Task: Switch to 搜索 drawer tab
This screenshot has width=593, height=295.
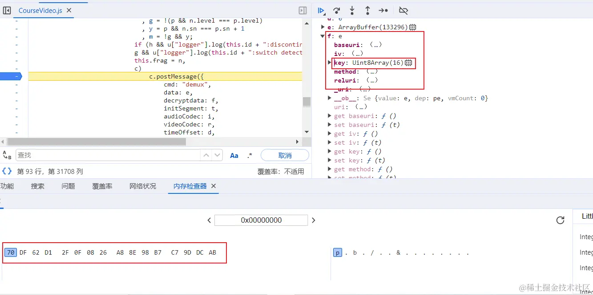Action: 38,186
